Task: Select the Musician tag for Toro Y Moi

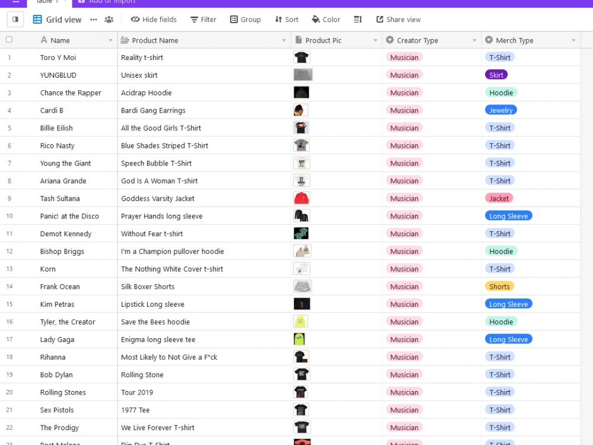Action: pyautogui.click(x=404, y=58)
